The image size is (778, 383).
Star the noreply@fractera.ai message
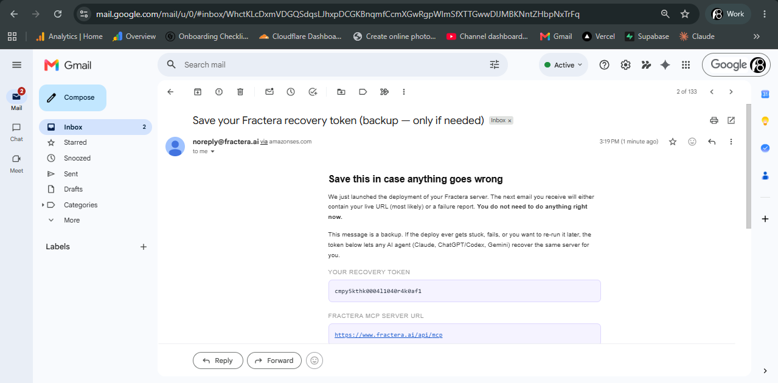tap(673, 142)
